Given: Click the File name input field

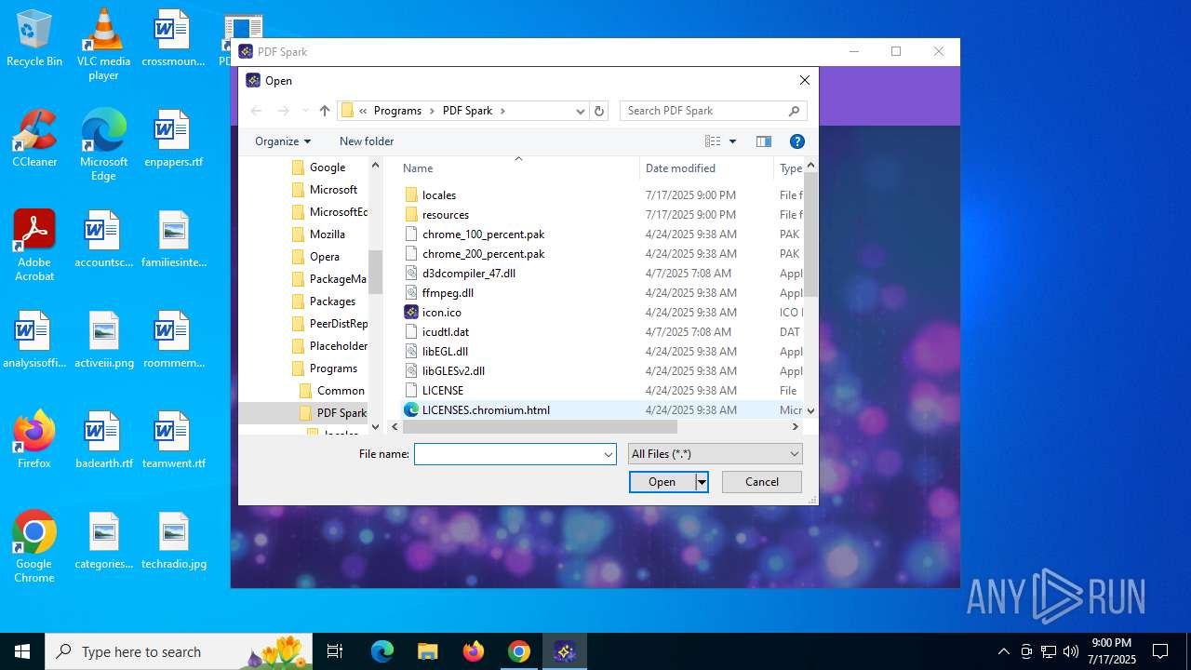Looking at the screenshot, I should point(508,454).
